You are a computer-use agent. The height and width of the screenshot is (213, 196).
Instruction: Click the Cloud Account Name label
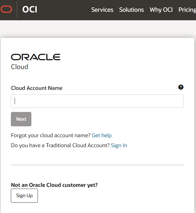pyautogui.click(x=37, y=88)
